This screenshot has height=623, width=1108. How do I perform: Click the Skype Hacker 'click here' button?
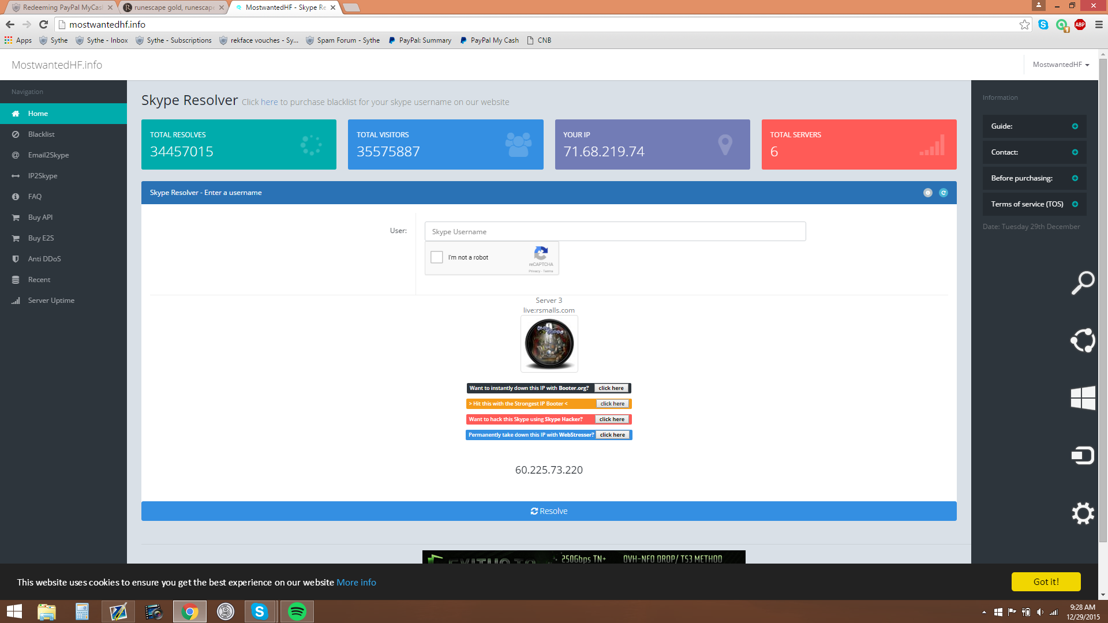pos(612,419)
